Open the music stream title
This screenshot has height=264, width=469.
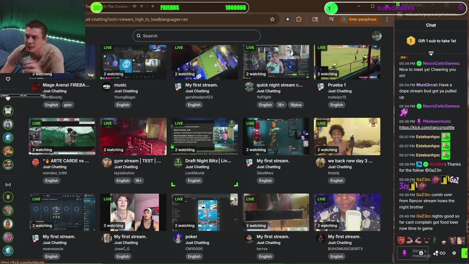pos(120,85)
